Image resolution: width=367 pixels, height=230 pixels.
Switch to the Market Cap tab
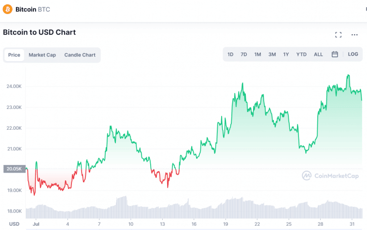click(42, 55)
